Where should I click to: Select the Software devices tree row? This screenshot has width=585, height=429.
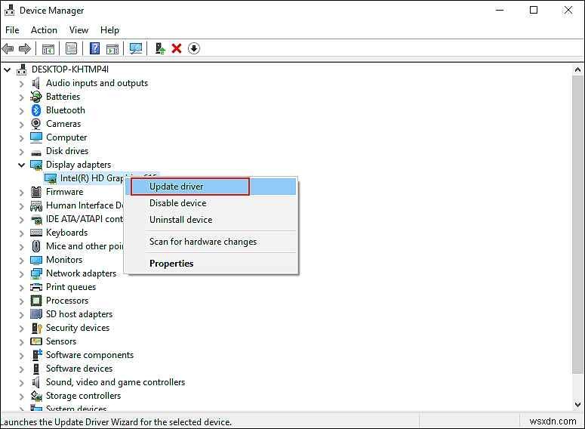click(79, 369)
